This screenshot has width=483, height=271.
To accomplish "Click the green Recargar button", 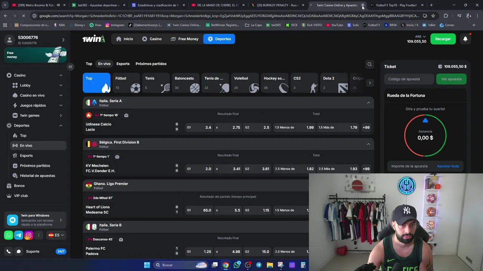I will click(443, 39).
